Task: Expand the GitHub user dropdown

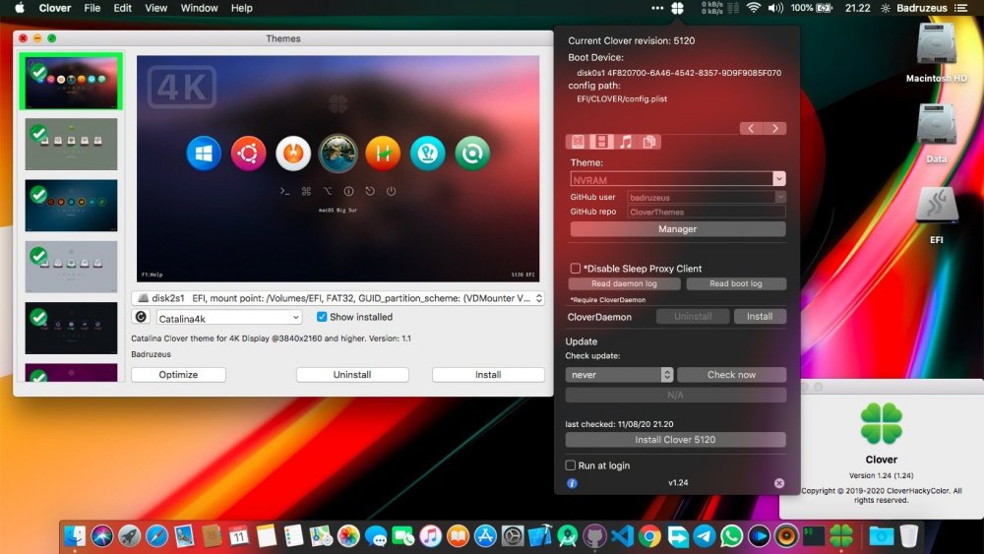Action: click(x=780, y=197)
